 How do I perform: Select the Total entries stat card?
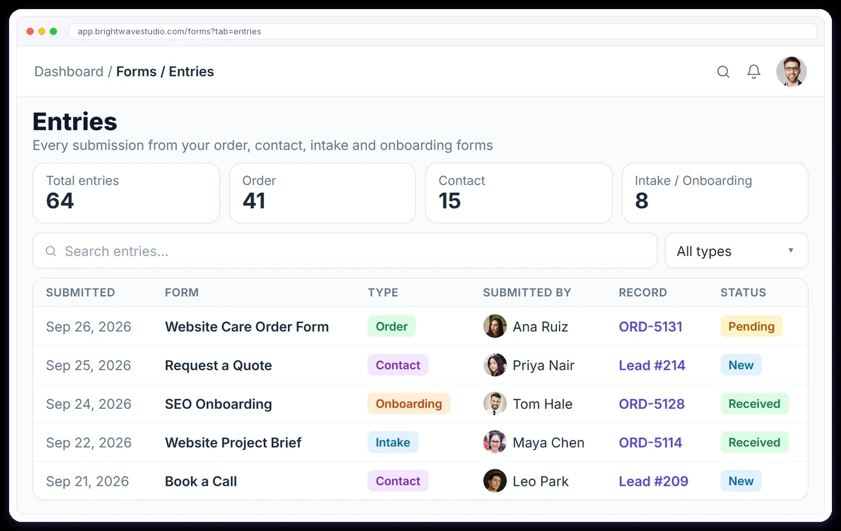[x=126, y=193]
